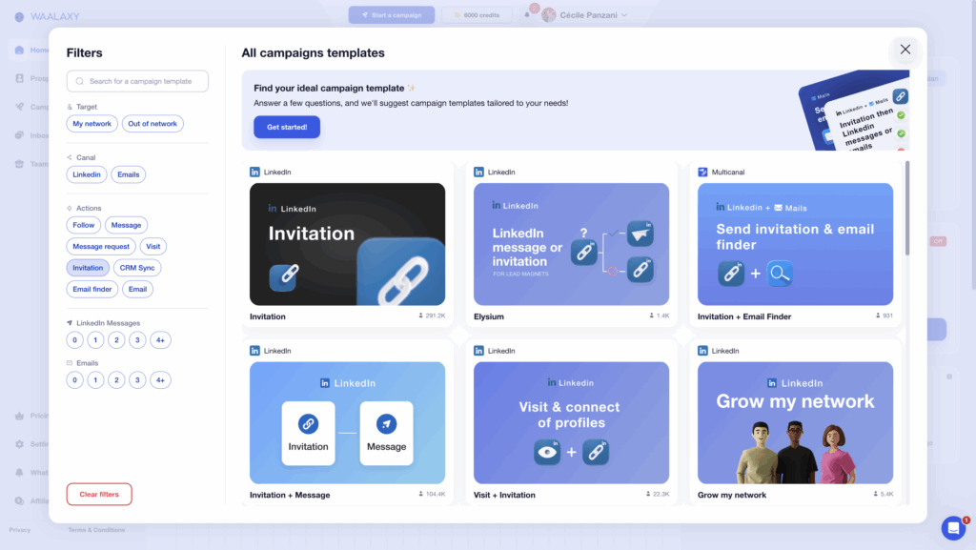This screenshot has height=550, width=976.
Task: Click the LinkedIn logo above Invitation card
Action: point(255,173)
